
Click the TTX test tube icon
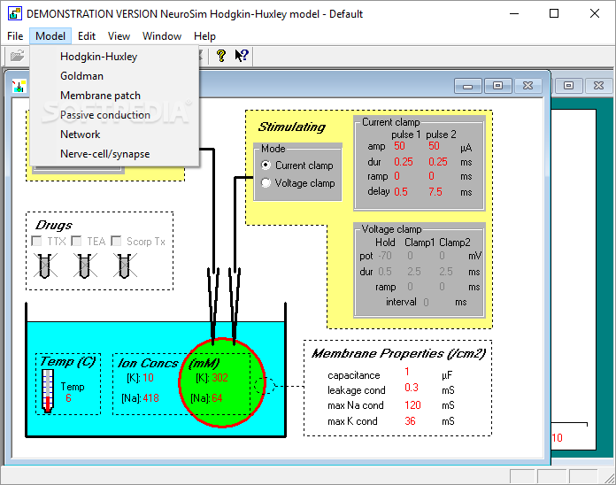pos(45,266)
